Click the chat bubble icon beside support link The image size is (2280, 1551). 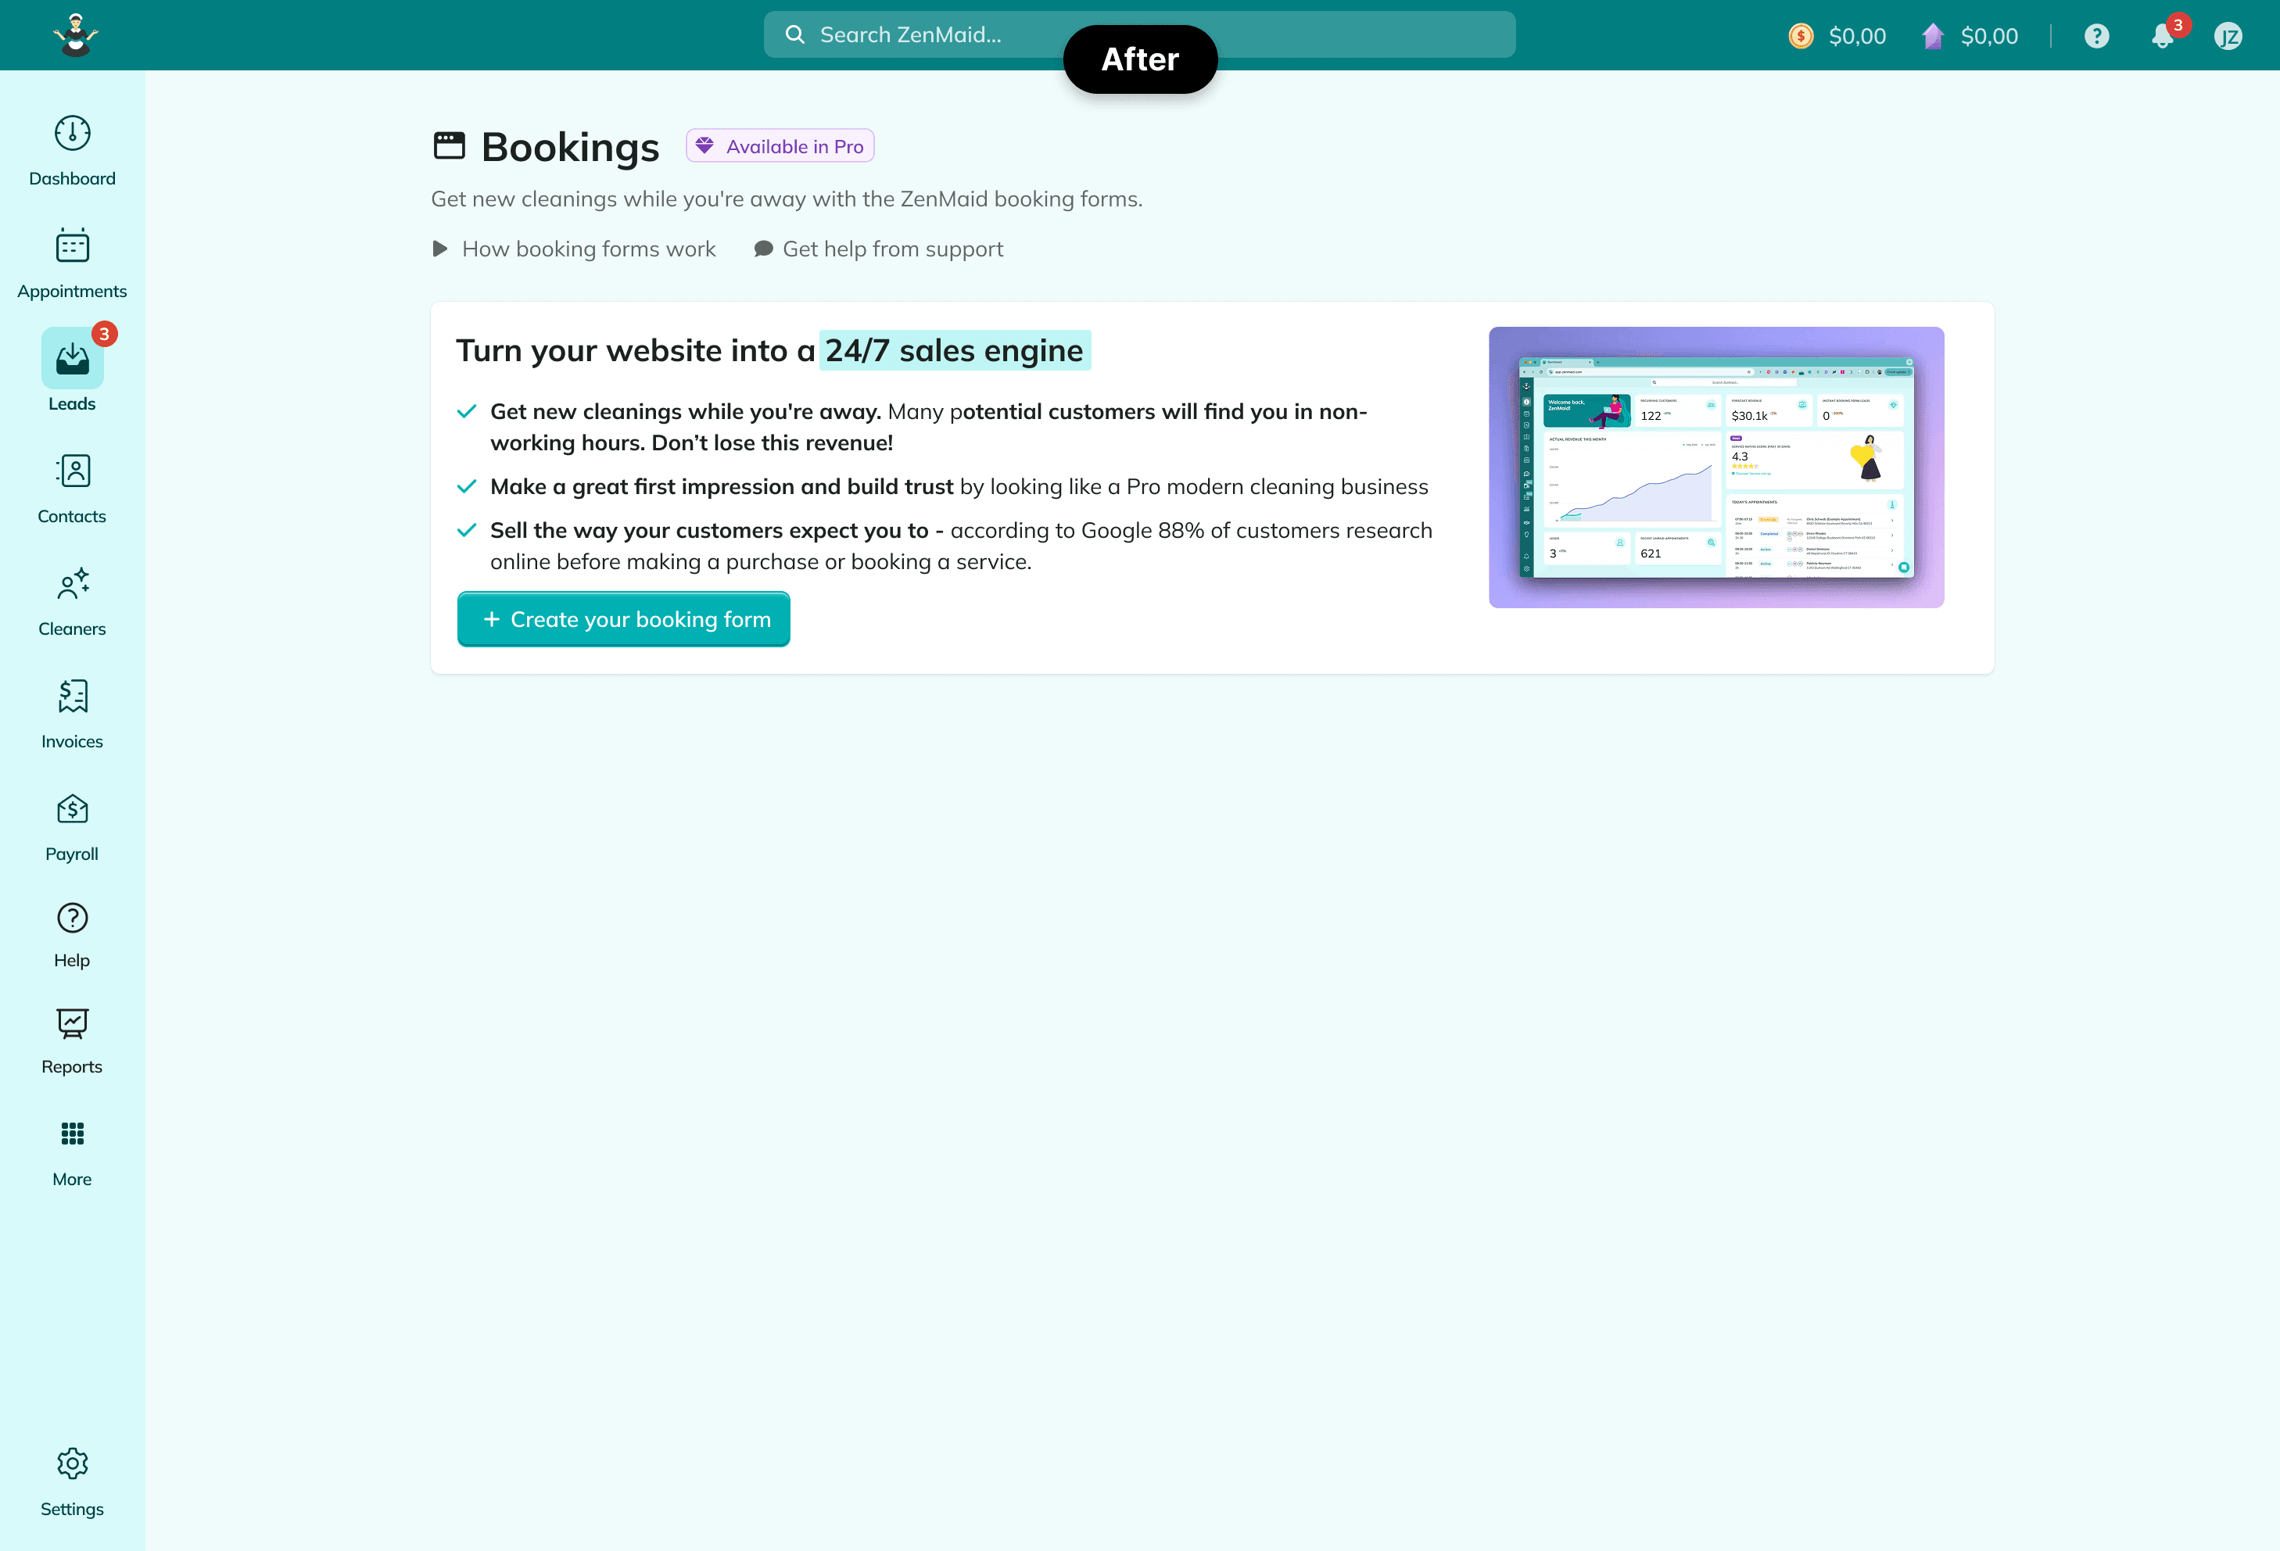tap(763, 249)
